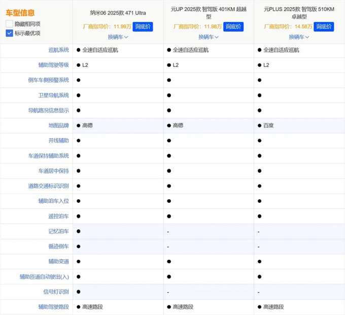Click 全速自适应巡航 cell for 元UP
The height and width of the screenshot is (315, 345).
tap(191, 50)
